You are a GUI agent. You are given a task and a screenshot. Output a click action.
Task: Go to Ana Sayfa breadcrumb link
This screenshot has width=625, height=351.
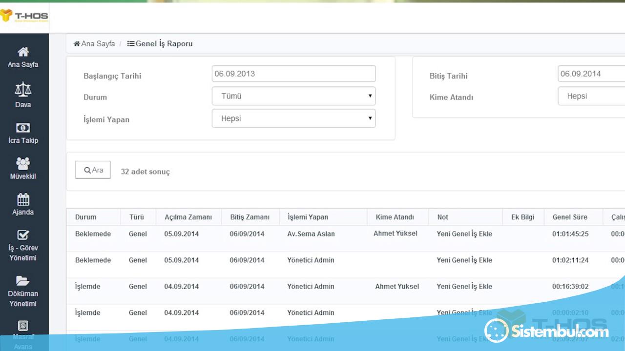(98, 43)
